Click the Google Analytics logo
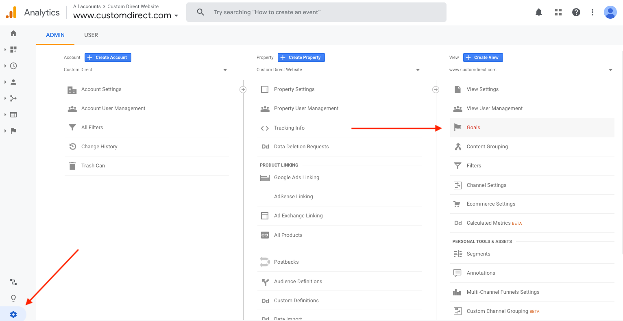Image resolution: width=623 pixels, height=321 pixels. pyautogui.click(x=11, y=13)
